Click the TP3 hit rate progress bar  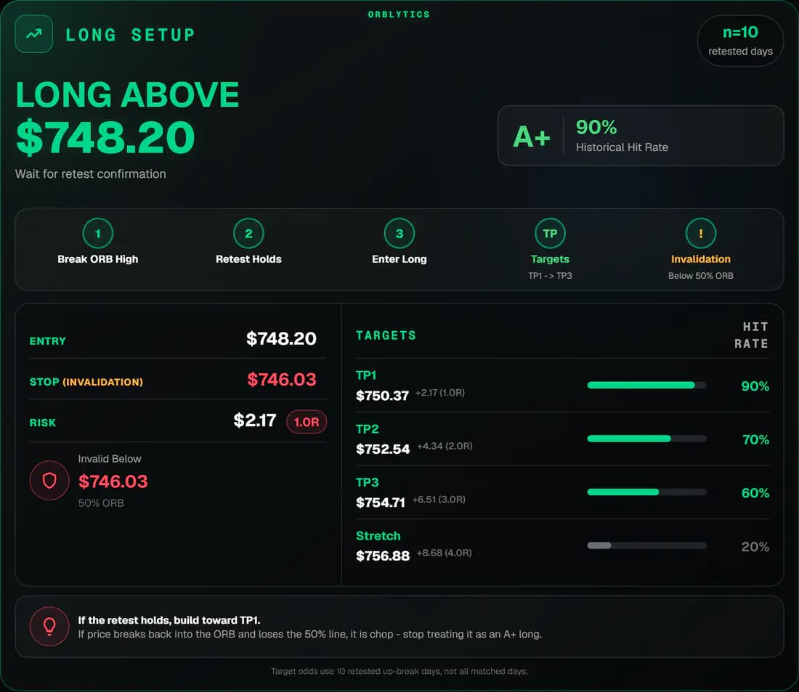[646, 492]
